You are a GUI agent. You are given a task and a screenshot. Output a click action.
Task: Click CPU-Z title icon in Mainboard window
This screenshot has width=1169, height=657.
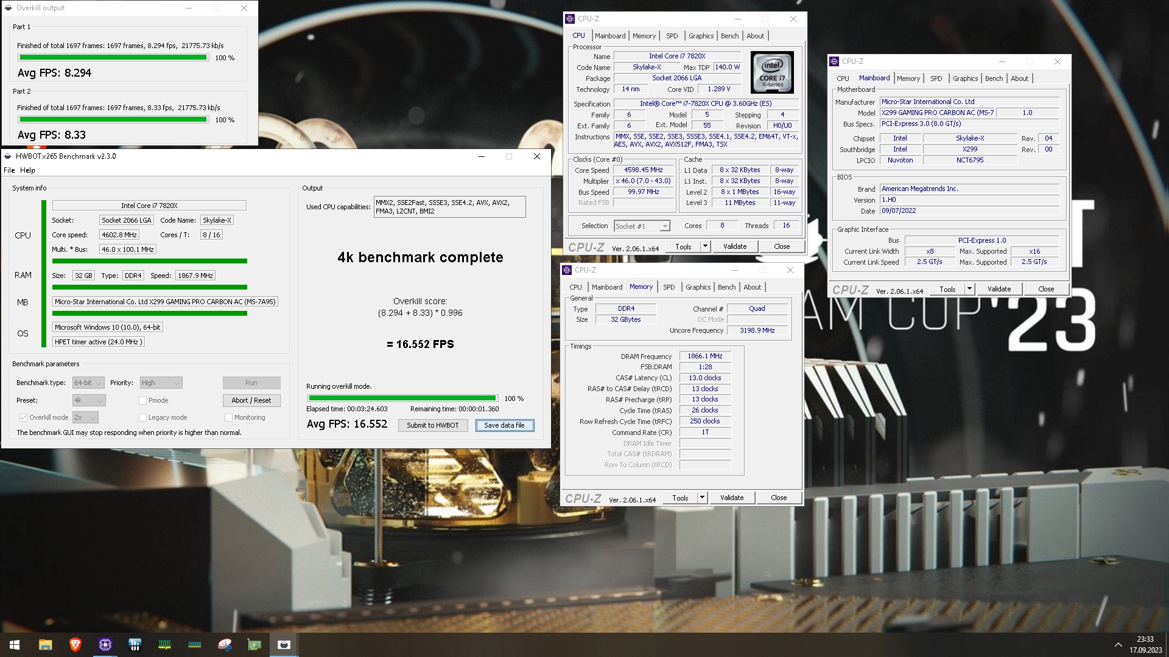(834, 61)
